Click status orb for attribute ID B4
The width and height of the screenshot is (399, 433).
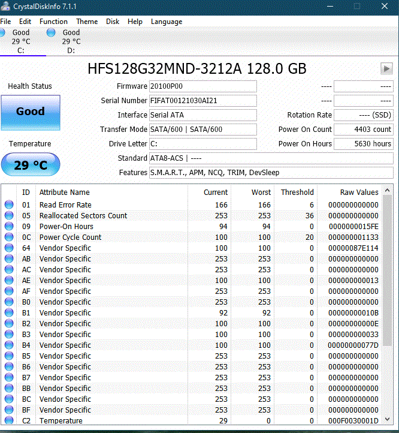[9, 344]
